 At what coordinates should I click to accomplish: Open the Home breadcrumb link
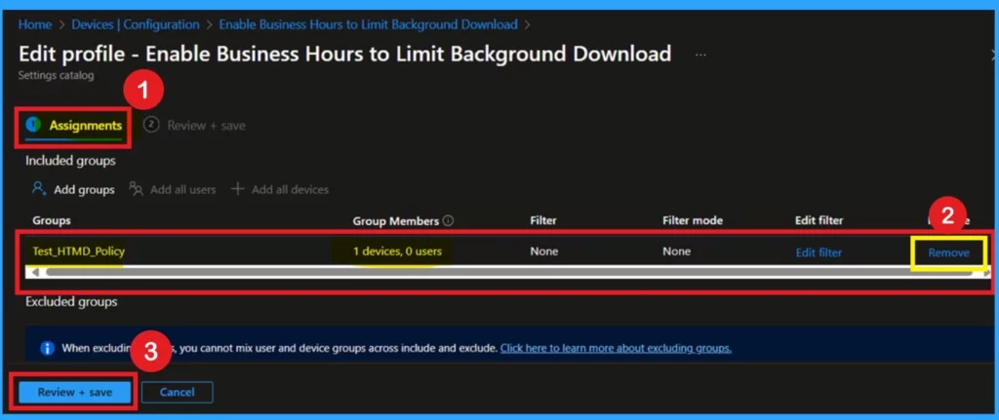click(34, 24)
